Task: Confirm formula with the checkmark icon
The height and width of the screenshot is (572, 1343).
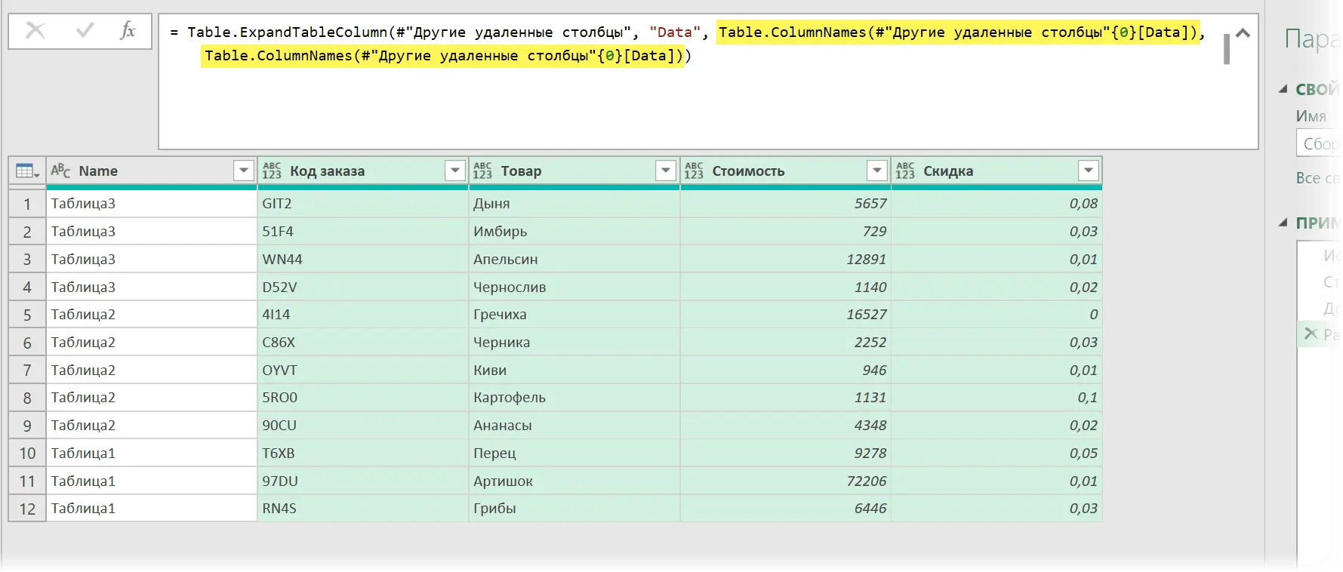Action: [x=85, y=31]
